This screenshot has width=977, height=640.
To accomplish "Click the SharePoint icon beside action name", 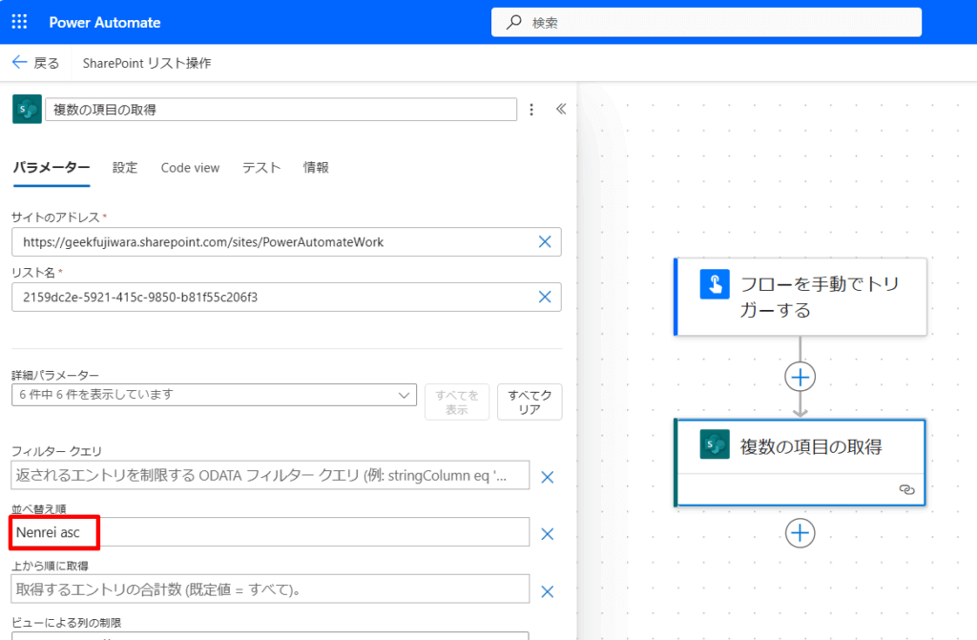I will click(x=27, y=109).
